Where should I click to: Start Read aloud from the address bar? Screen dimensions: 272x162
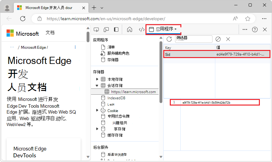[235, 19]
